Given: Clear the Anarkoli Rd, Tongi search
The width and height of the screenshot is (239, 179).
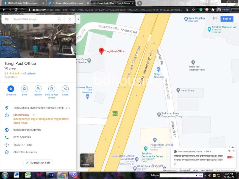Looking at the screenshot, I should pos(70,19).
